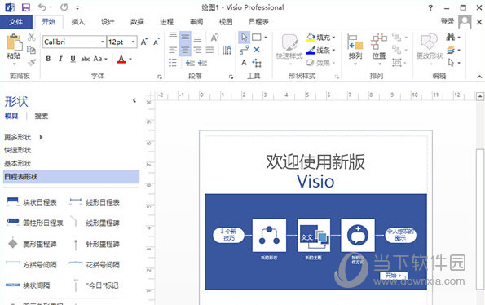The image size is (485, 305).
Task: Switch to the Design tab
Action: click(x=108, y=22)
